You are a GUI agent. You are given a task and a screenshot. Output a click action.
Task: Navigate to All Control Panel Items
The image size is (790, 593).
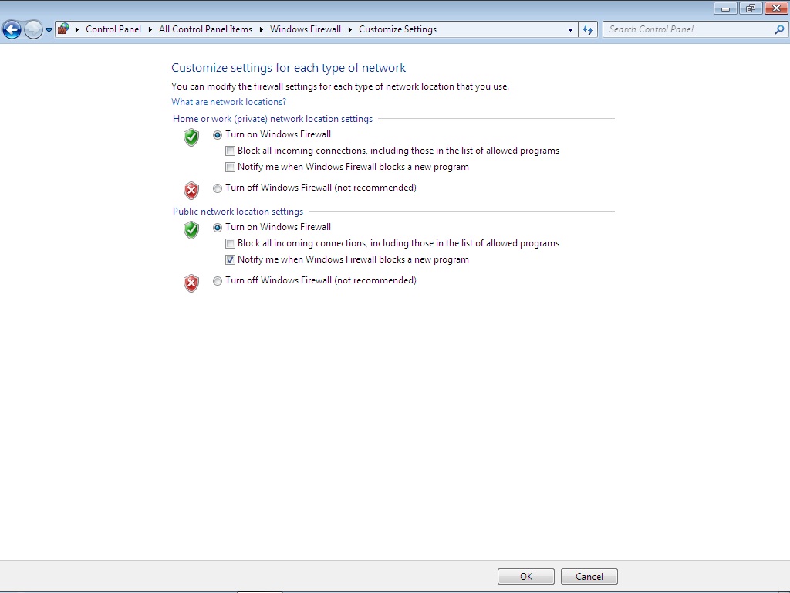(205, 29)
